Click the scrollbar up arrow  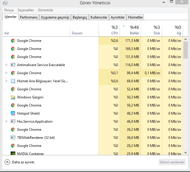[185, 39]
